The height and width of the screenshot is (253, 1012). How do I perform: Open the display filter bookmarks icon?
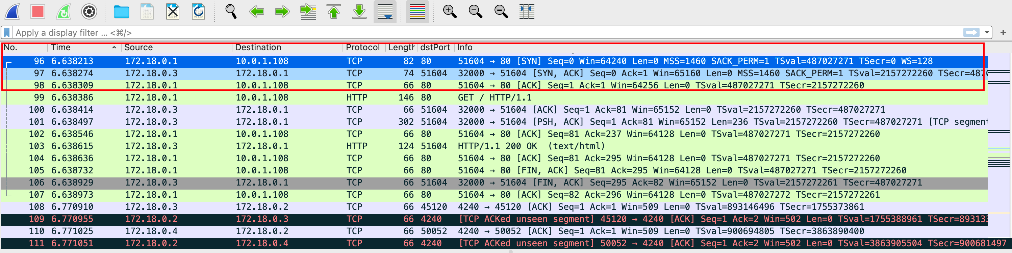point(7,33)
